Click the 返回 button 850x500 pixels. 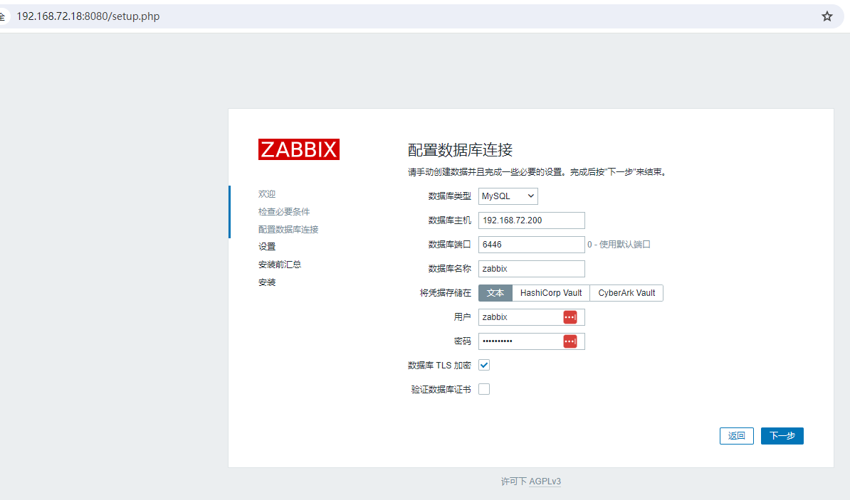736,435
